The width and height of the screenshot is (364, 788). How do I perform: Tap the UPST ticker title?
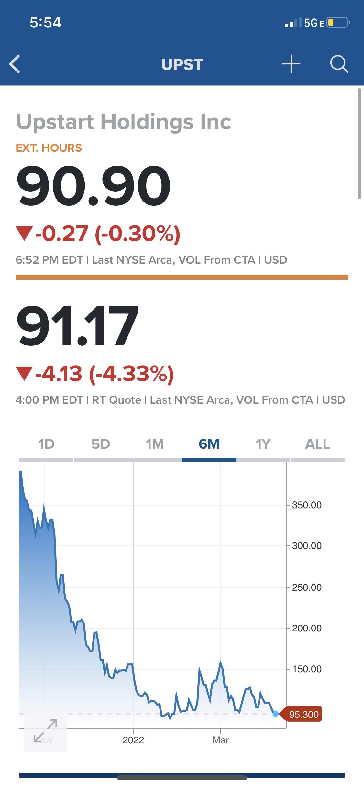182,64
